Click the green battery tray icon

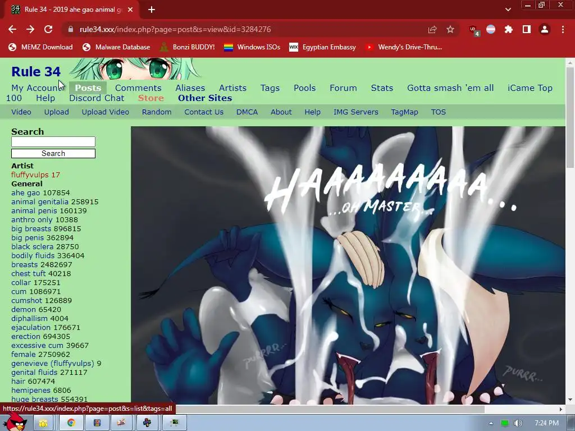(x=505, y=423)
